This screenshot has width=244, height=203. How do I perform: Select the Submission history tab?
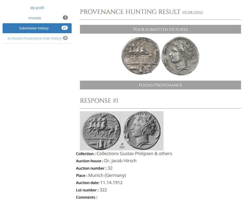[34, 28]
